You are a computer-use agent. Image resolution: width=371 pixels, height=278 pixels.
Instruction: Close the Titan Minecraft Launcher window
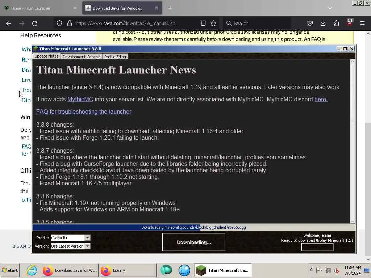tap(352, 49)
